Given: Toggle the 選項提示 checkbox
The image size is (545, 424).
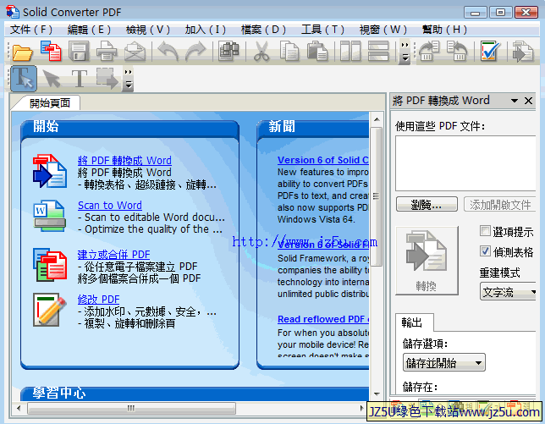Looking at the screenshot, I should (x=485, y=230).
